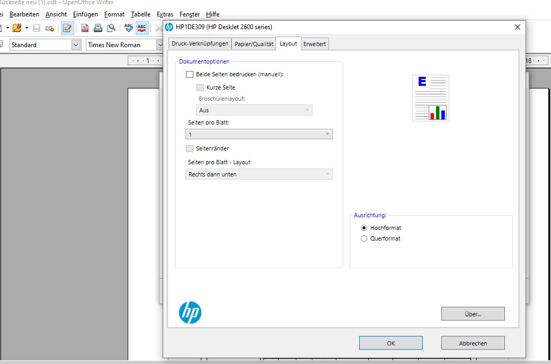
Task: Click the Print file directly icon
Action: click(x=98, y=28)
